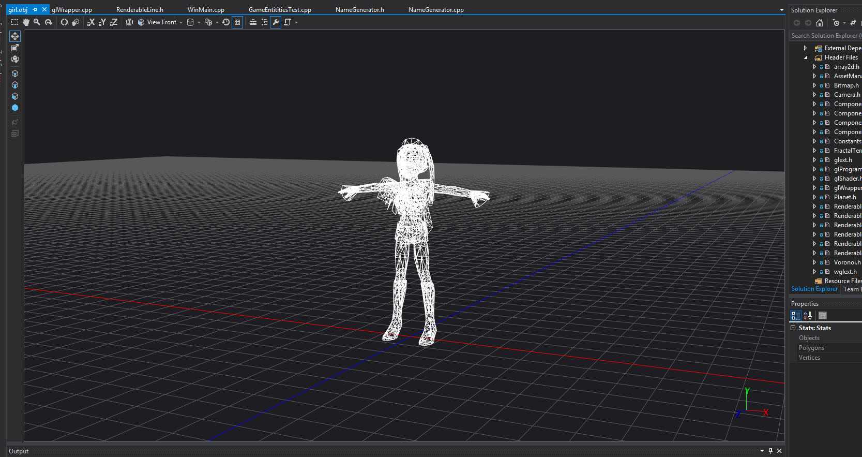The image size is (862, 457).
Task: Select the Pan hand tool
Action: click(26, 22)
